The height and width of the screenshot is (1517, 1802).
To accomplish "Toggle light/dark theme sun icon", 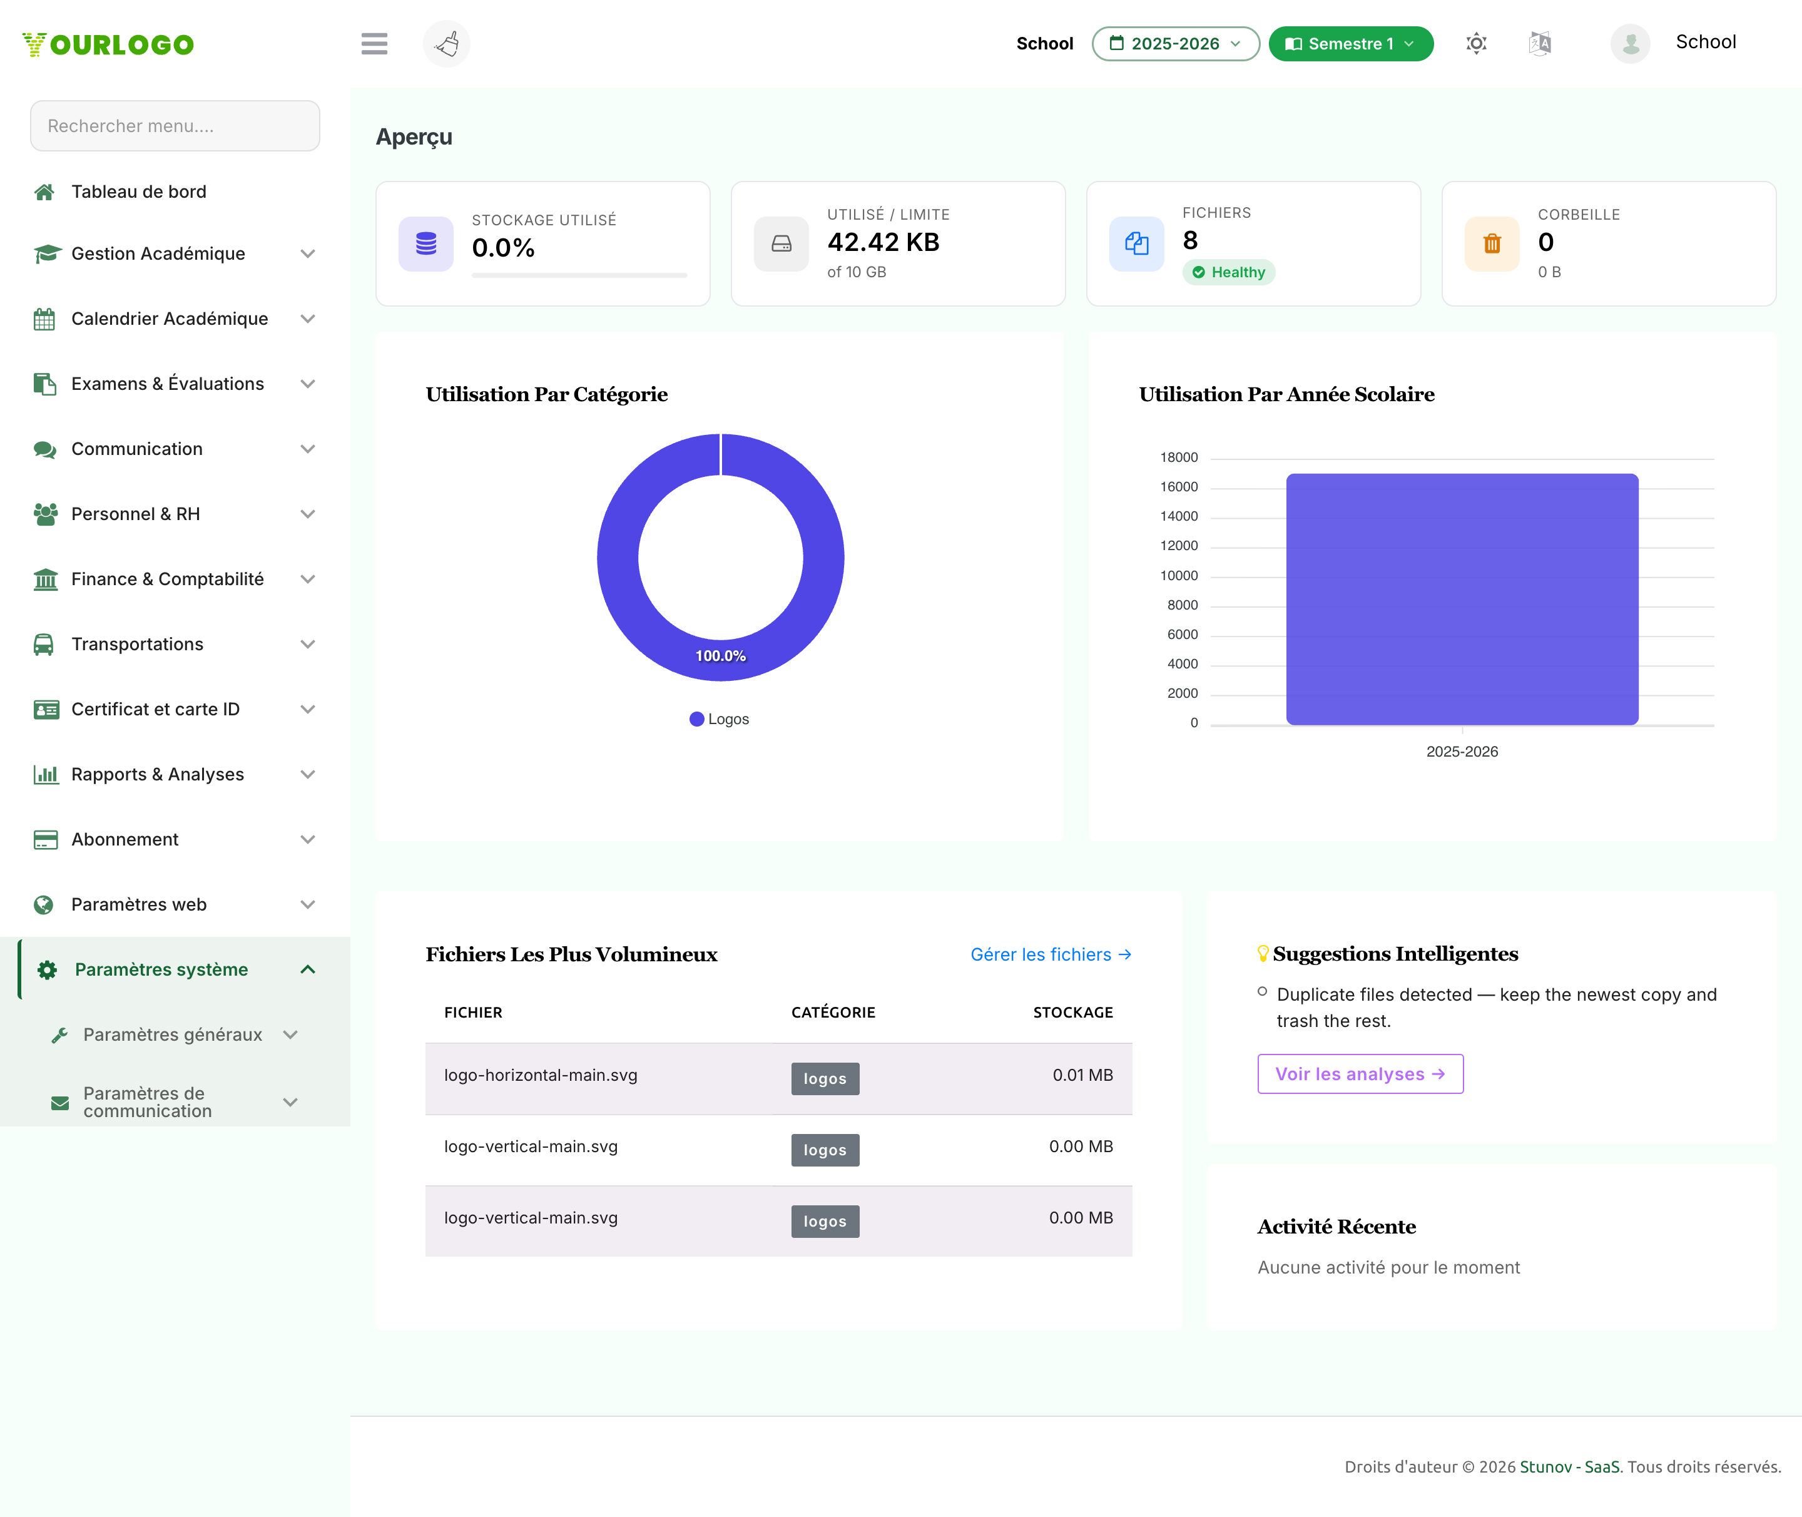I will point(1476,43).
